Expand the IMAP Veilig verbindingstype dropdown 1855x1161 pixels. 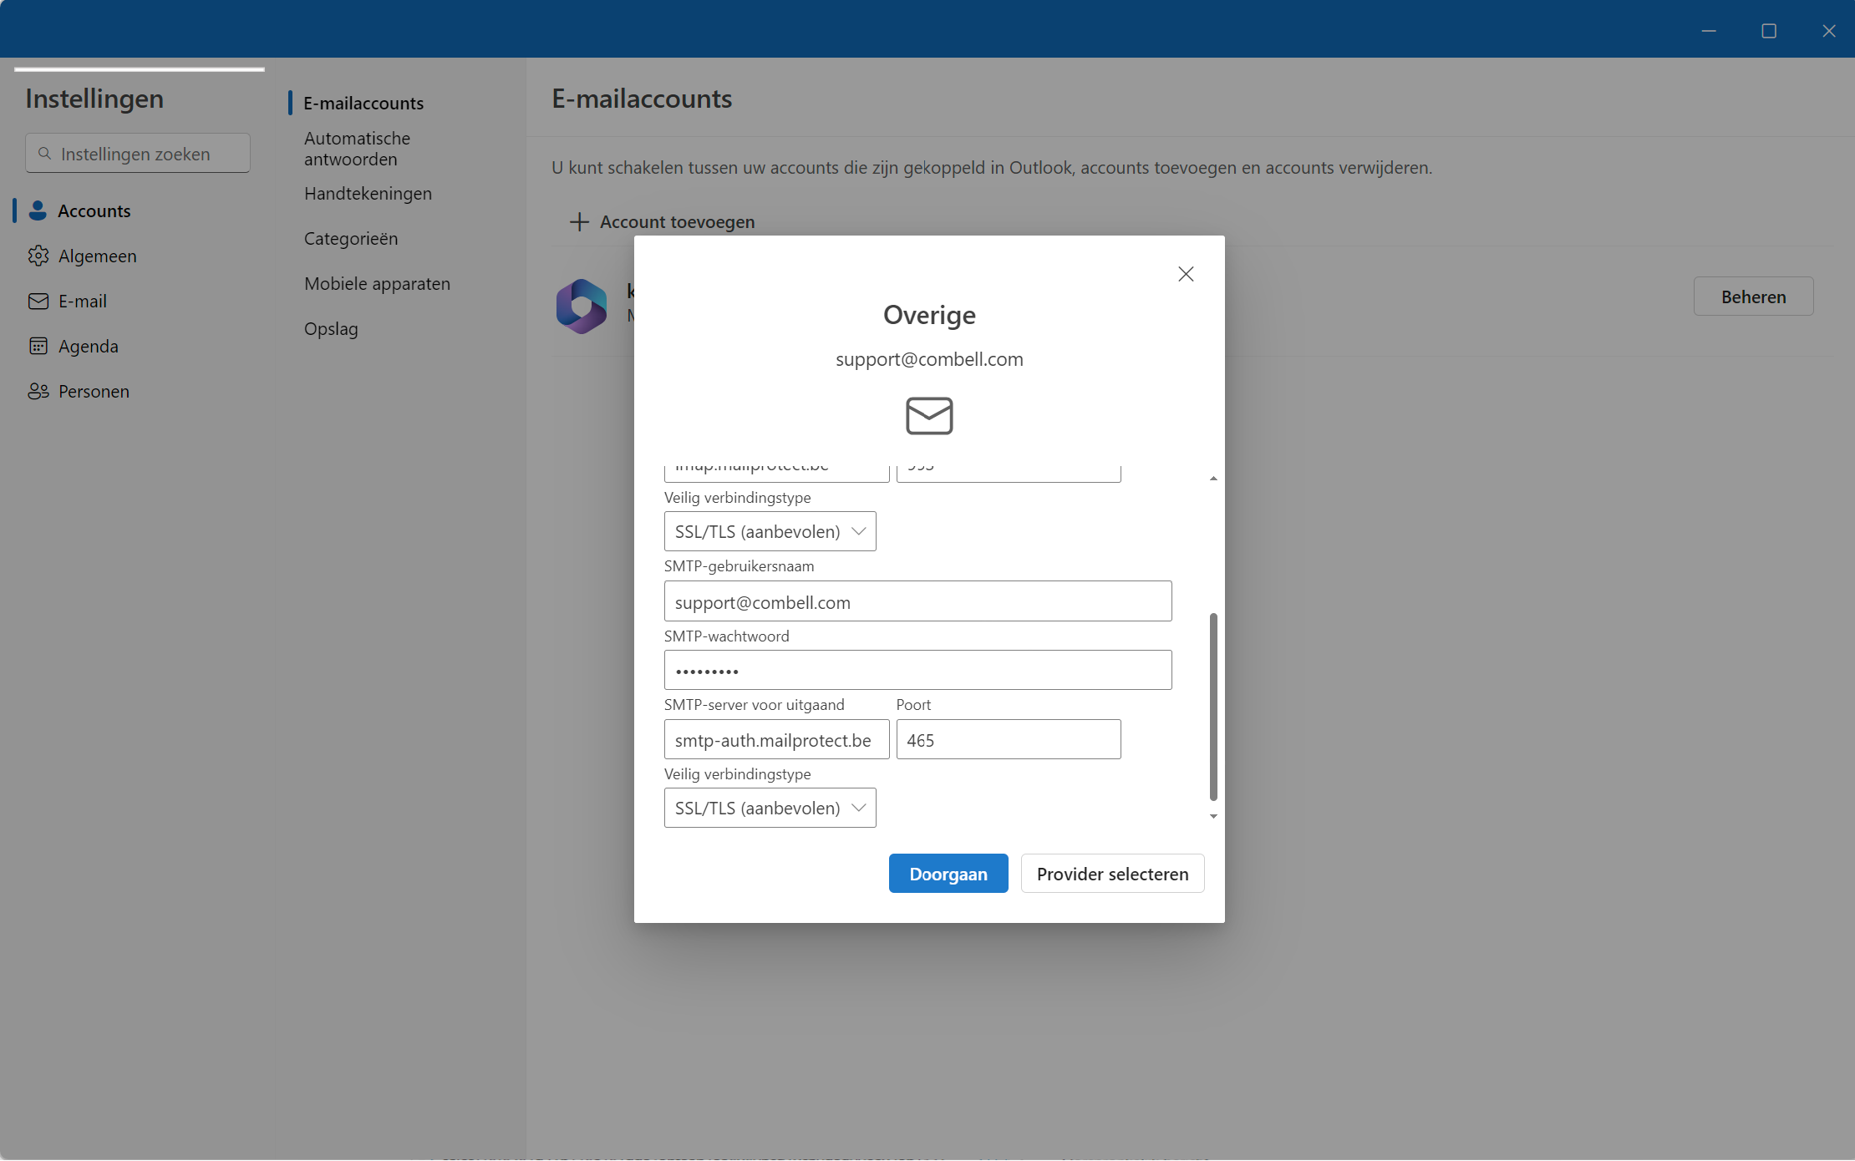[770, 531]
